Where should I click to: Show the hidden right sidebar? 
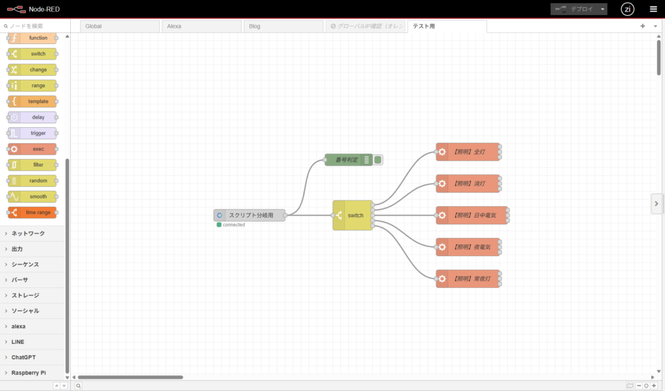657,203
